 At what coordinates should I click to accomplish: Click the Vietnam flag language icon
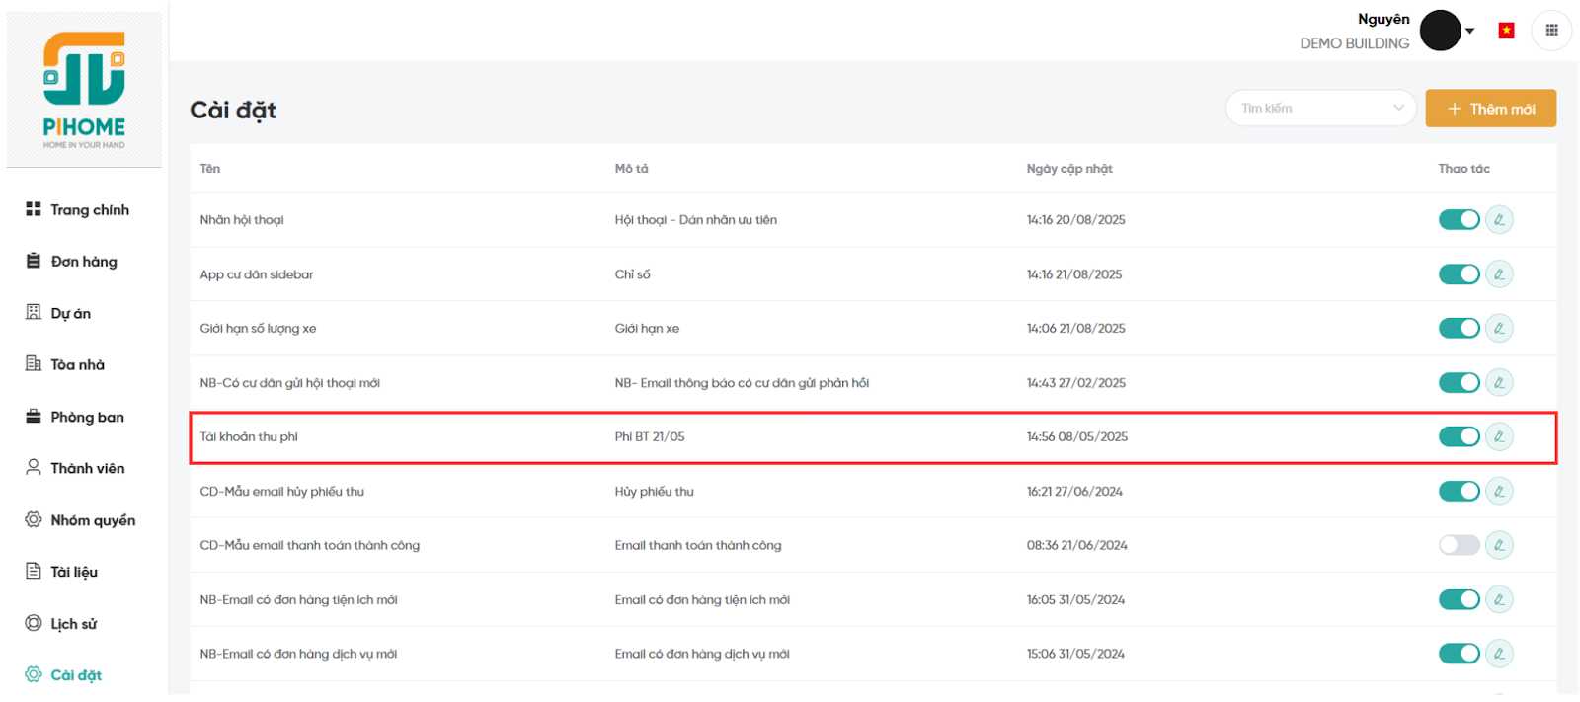pyautogui.click(x=1506, y=31)
